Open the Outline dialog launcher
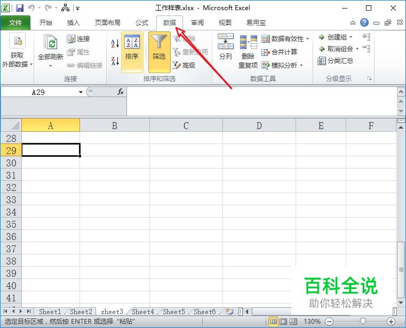This screenshot has height=328, width=406. pyautogui.click(x=370, y=78)
